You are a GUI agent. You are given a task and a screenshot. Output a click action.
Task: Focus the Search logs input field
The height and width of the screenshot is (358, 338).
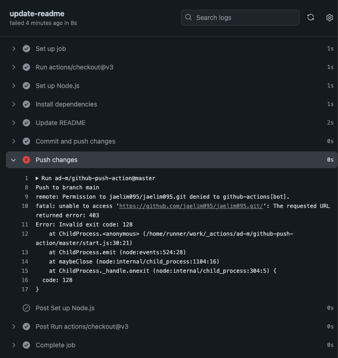pyautogui.click(x=240, y=18)
